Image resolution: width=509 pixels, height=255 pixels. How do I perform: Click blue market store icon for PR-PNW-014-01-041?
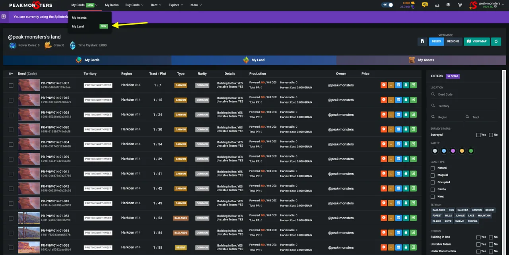(x=398, y=174)
